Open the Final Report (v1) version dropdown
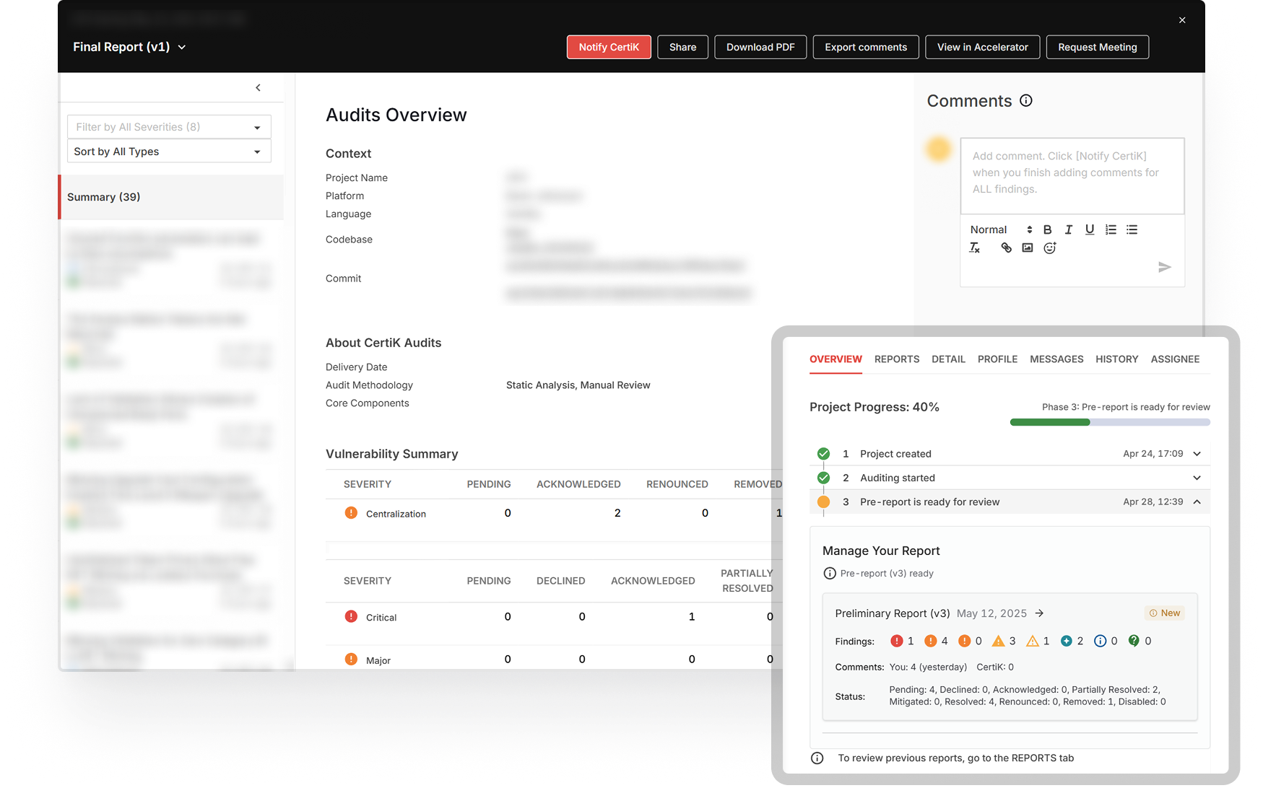The image size is (1263, 788). (129, 47)
